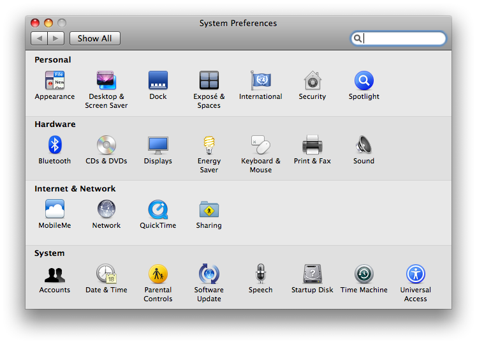Open Time Machine backup settings
This screenshot has width=477, height=344.
[363, 274]
